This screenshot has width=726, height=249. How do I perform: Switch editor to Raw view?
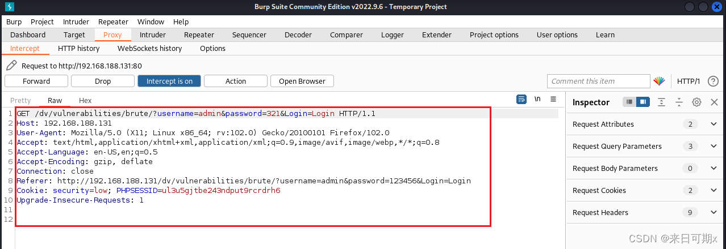click(55, 100)
